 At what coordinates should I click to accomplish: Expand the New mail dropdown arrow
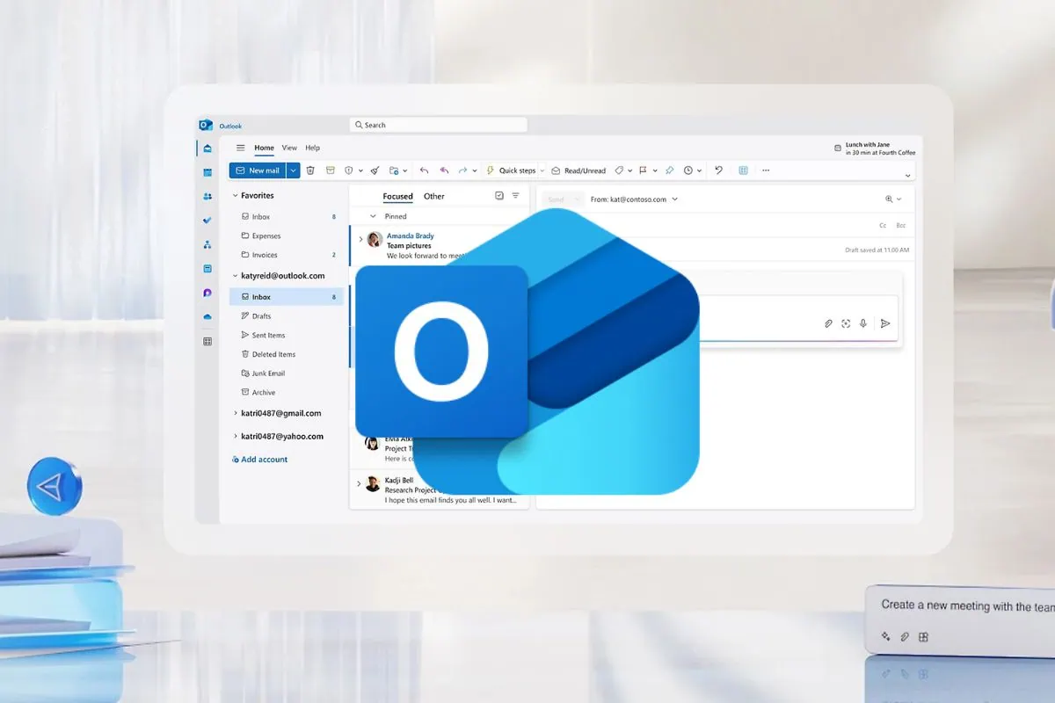coord(294,170)
